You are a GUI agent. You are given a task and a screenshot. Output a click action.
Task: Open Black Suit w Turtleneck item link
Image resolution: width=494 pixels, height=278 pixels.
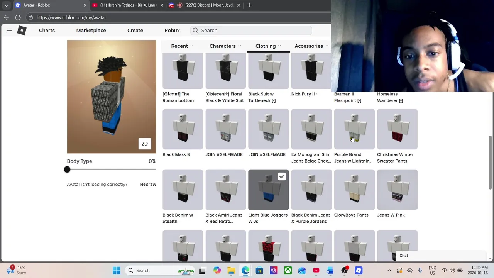(262, 97)
